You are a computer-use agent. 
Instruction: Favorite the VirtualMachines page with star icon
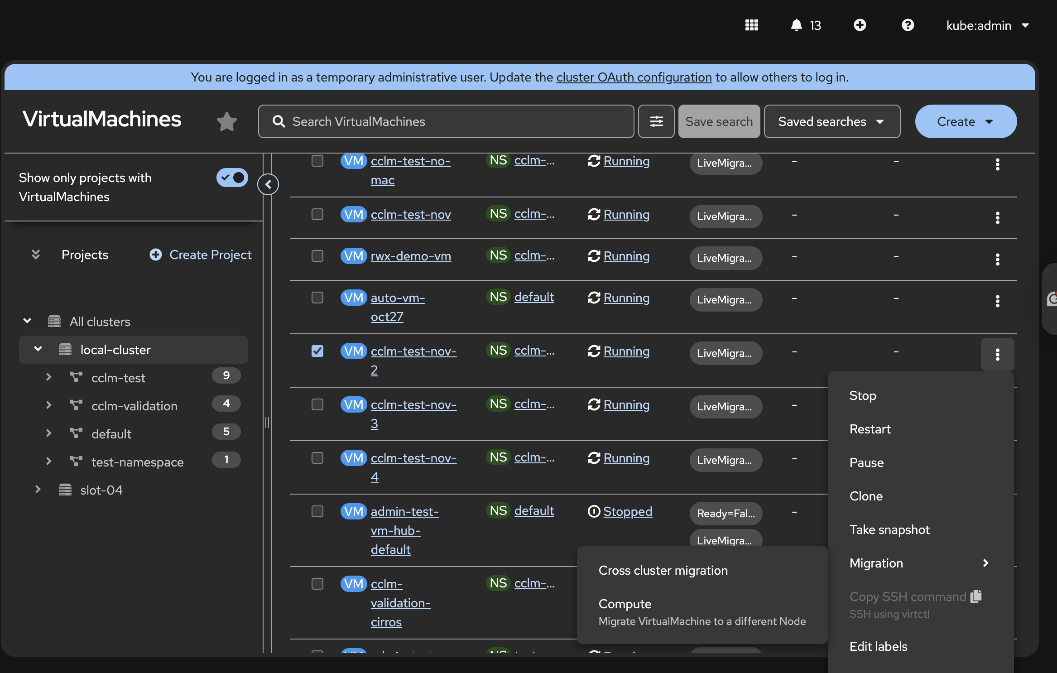(226, 121)
